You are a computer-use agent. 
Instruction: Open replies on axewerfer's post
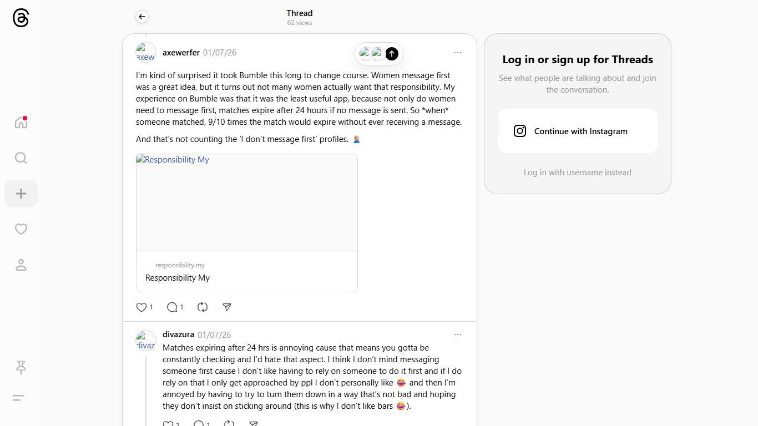coord(172,307)
